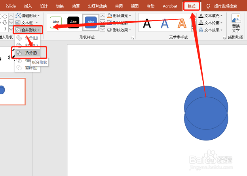Select the current slide thumbnail
Image resolution: width=247 pixels, height=176 pixels.
(12, 92)
